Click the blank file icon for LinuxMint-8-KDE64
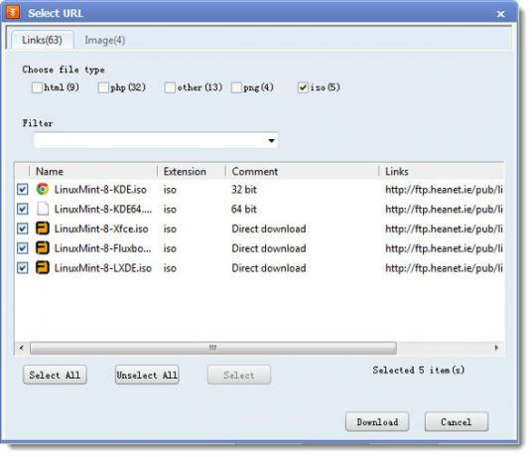The image size is (532, 457). tap(43, 209)
